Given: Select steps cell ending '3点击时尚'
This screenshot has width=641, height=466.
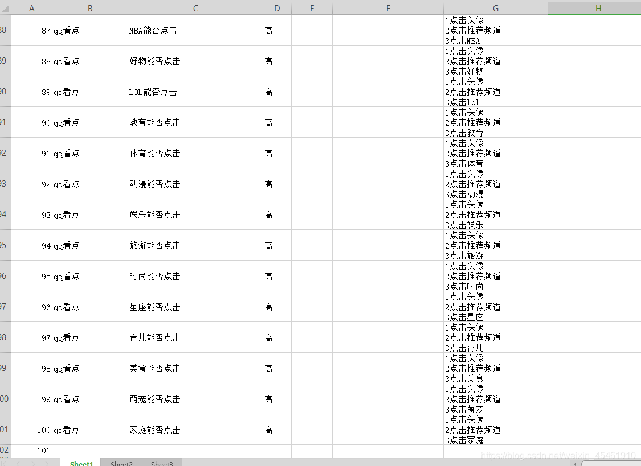Looking at the screenshot, I should (x=496, y=276).
